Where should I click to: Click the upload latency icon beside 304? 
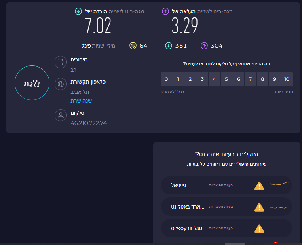click(204, 46)
